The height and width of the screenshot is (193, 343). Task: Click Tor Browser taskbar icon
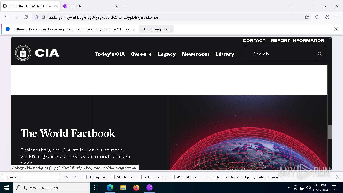pyautogui.click(x=150, y=188)
